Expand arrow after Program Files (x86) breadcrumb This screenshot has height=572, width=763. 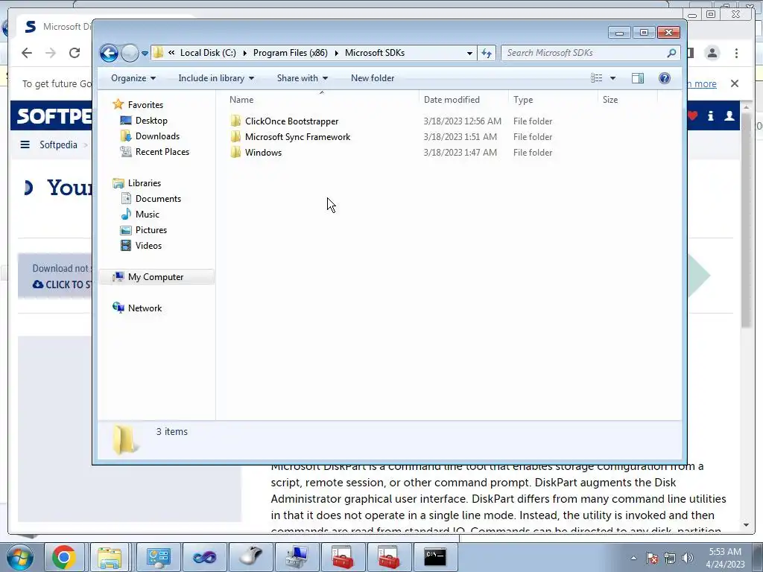tap(336, 53)
